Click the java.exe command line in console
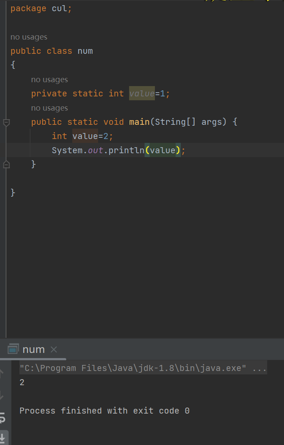This screenshot has width=284, height=445. click(x=143, y=368)
